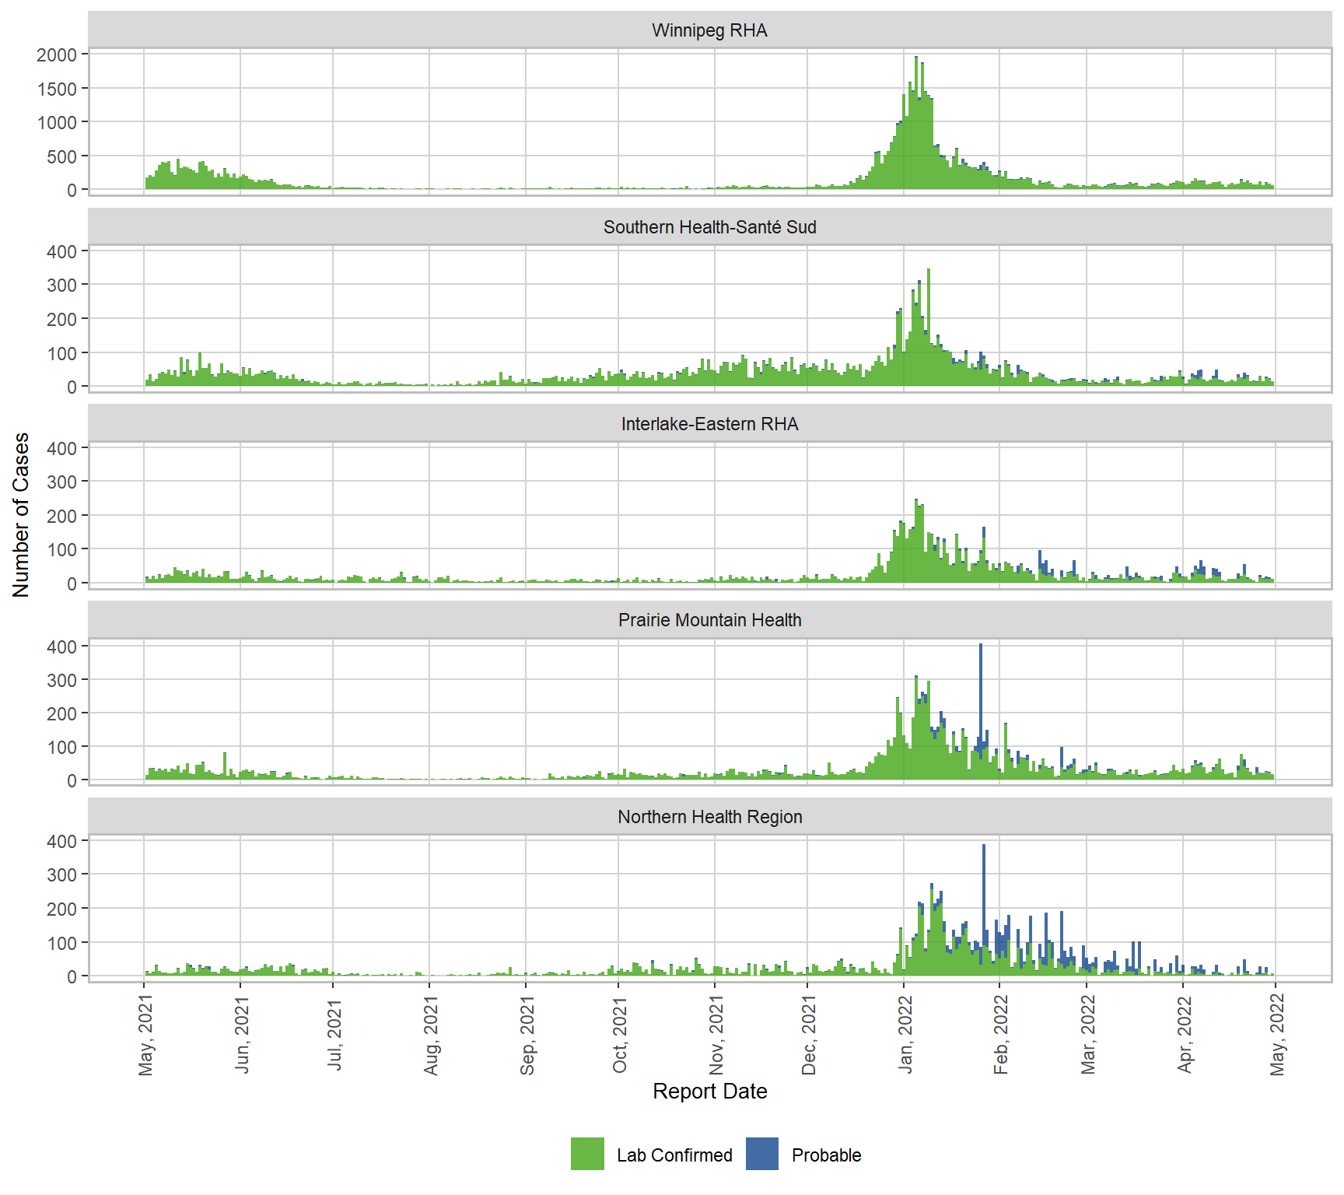Click the blue Probable legend swatch

pyautogui.click(x=761, y=1154)
